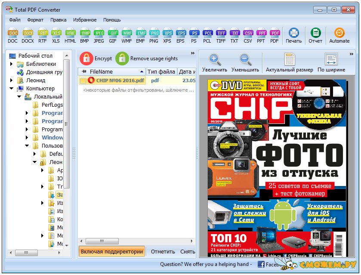Open the Формат menu

tap(35, 20)
